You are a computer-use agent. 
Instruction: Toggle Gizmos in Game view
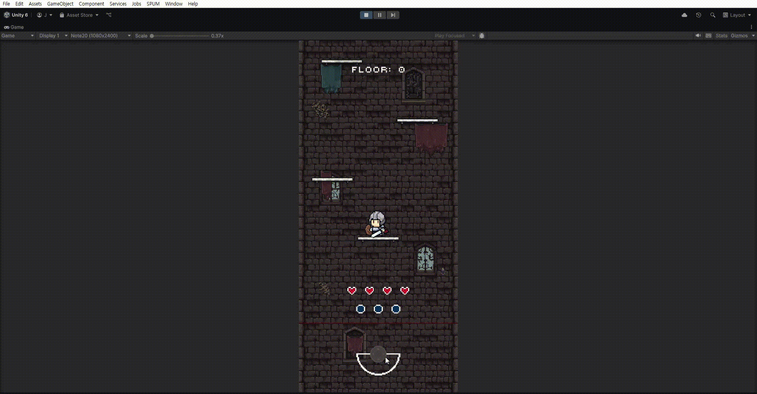point(739,35)
